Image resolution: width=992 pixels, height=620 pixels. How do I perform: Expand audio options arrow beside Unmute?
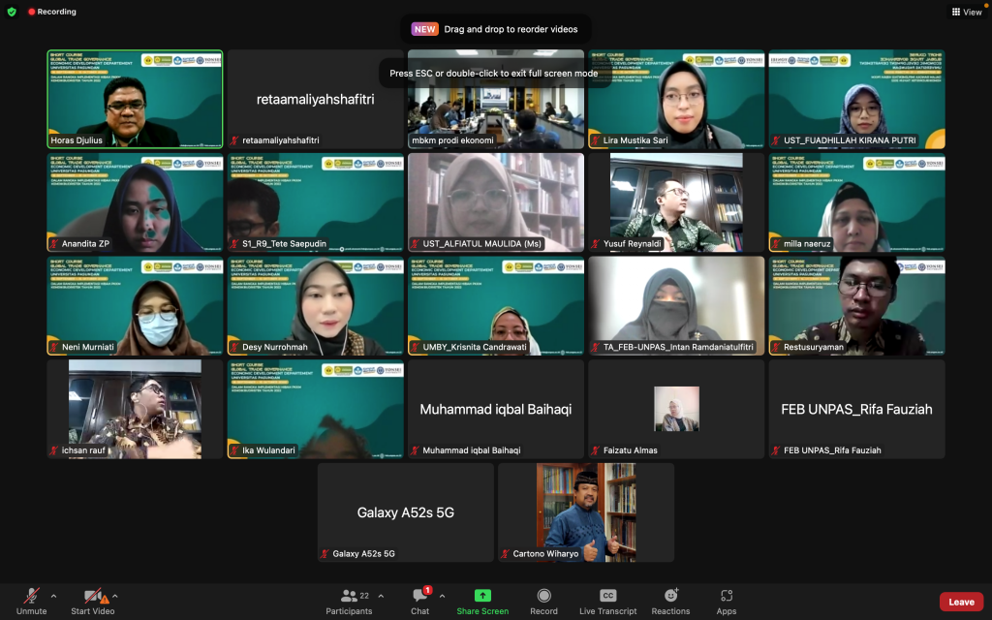click(53, 596)
